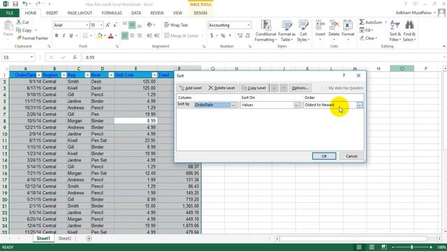Switch to the FORMULAS tab
The width and height of the screenshot is (447, 251).
click(x=112, y=13)
